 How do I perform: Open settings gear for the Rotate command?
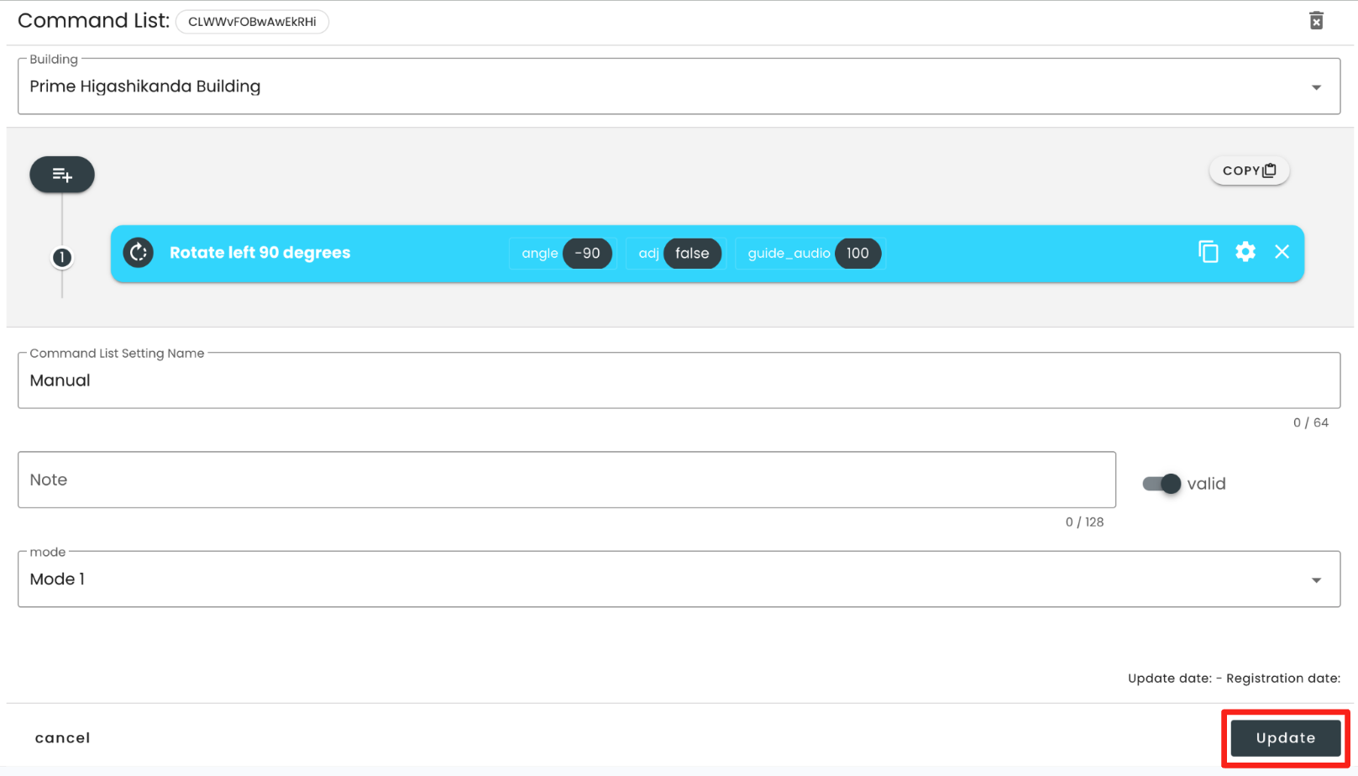click(x=1245, y=252)
